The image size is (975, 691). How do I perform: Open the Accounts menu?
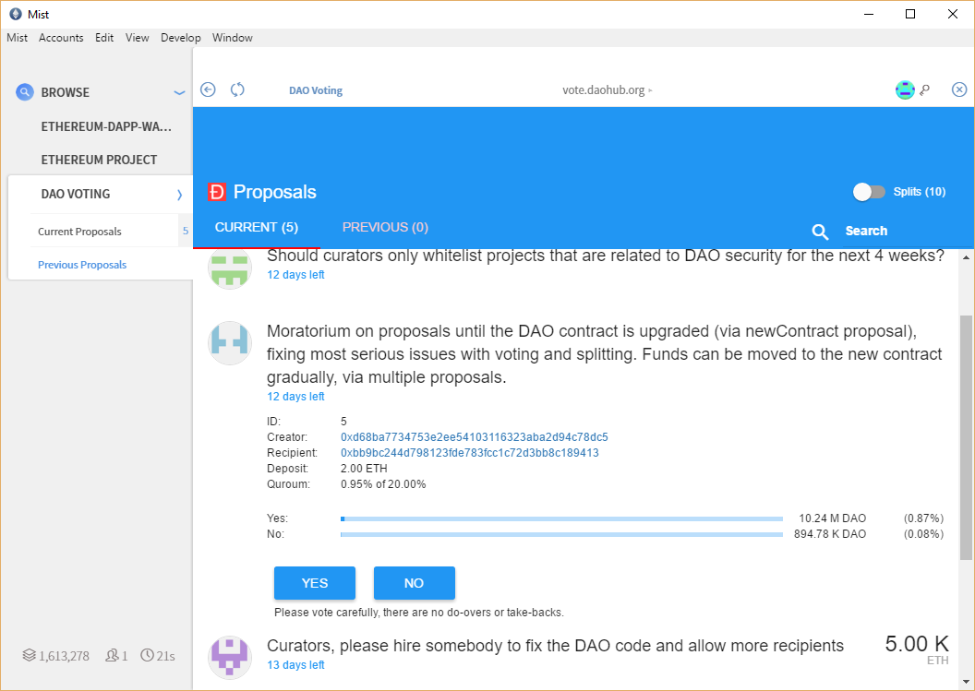[61, 37]
